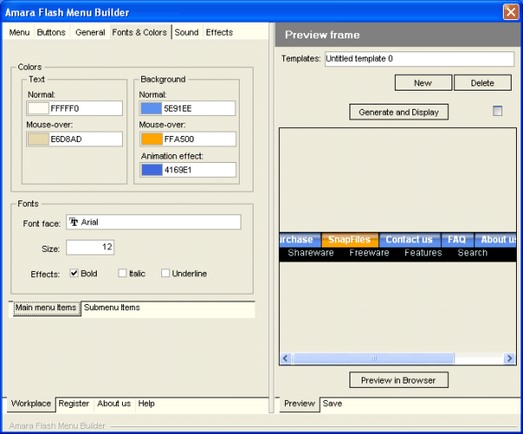Click the Delete template button
523x434 pixels.
[x=482, y=83]
